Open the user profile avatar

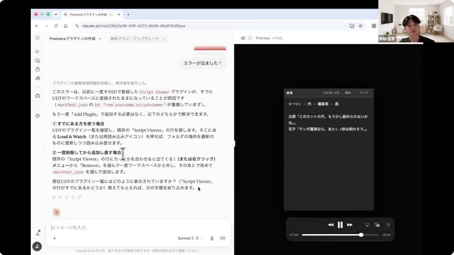37,247
